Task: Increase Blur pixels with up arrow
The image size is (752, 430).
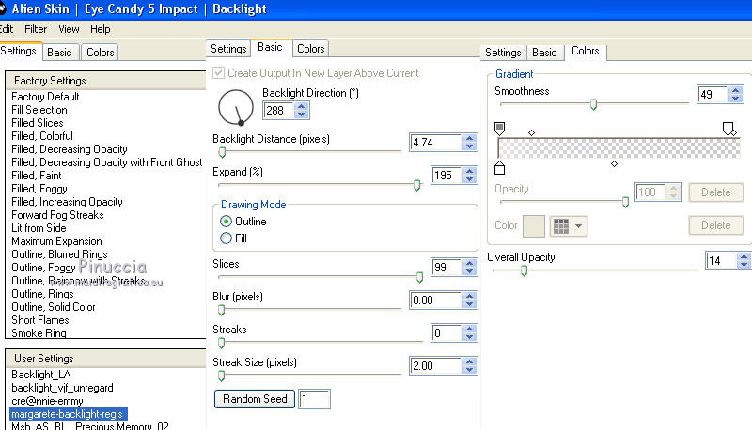Action: click(x=469, y=296)
